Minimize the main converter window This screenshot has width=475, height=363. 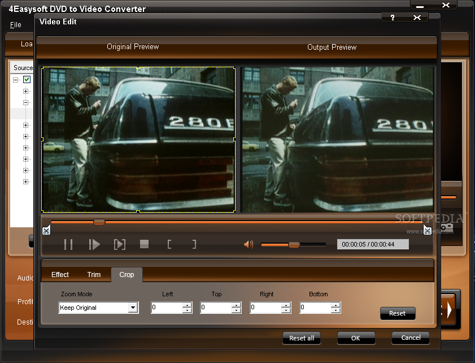(x=420, y=6)
